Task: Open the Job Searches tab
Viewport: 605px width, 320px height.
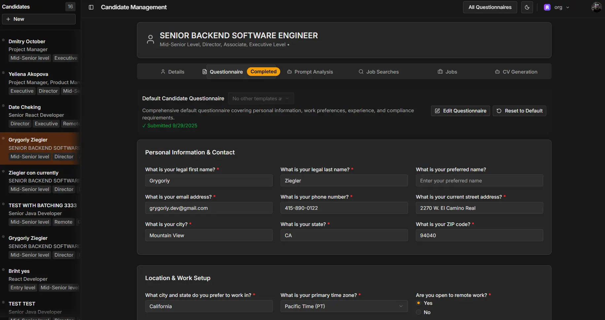Action: pos(379,72)
